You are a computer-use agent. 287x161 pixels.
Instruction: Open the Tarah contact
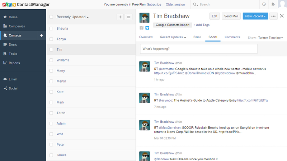[61, 113]
